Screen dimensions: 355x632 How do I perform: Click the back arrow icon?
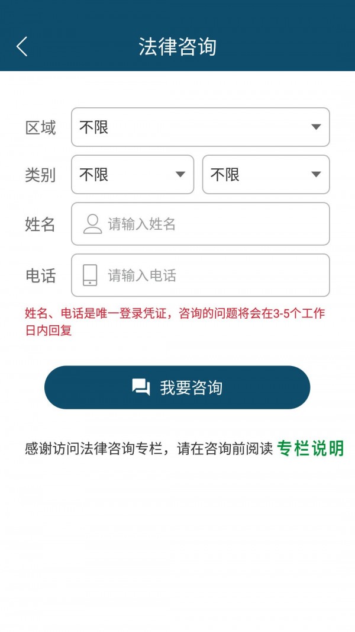click(x=22, y=46)
